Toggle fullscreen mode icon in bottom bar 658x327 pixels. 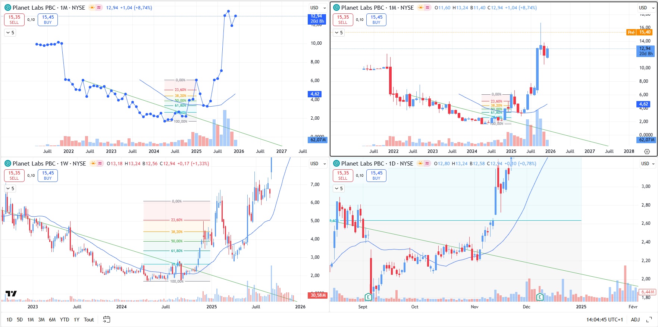(x=649, y=320)
